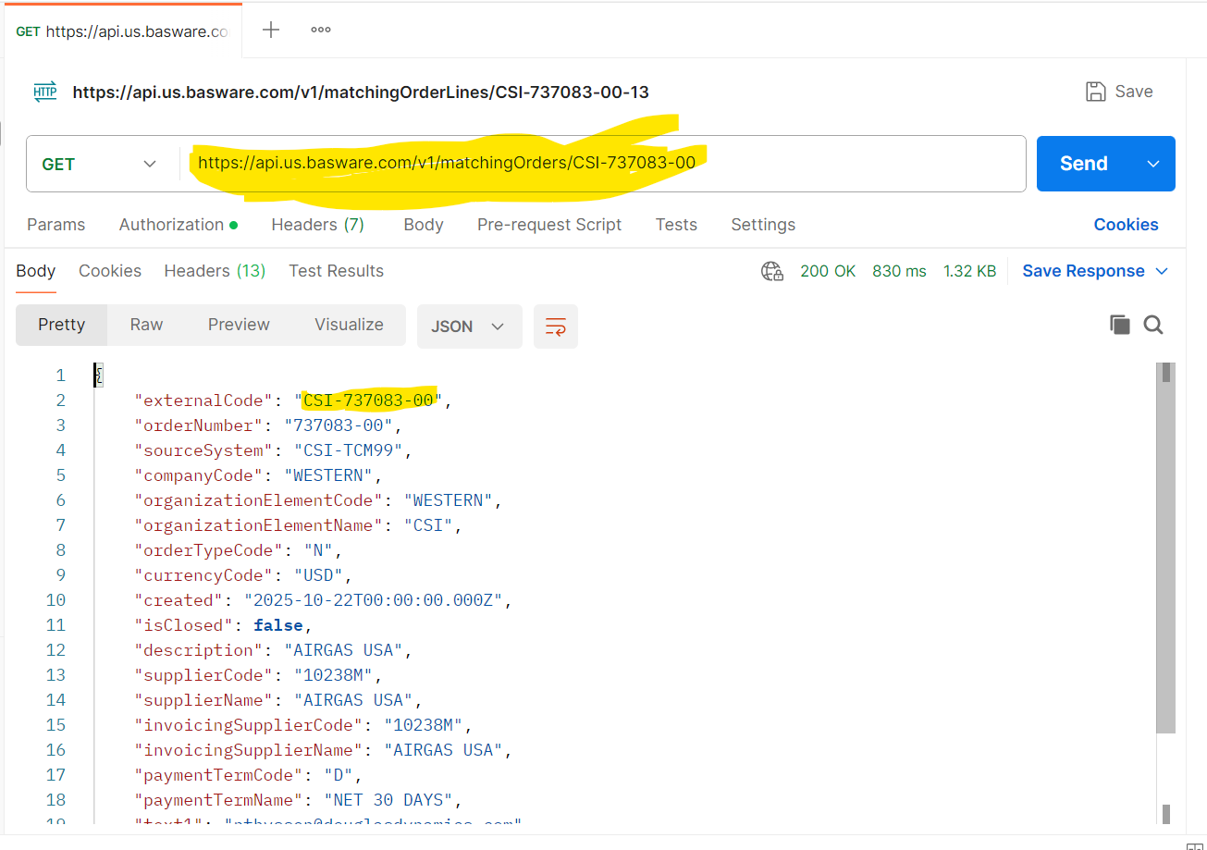Switch response view to Visualize

pyautogui.click(x=349, y=325)
